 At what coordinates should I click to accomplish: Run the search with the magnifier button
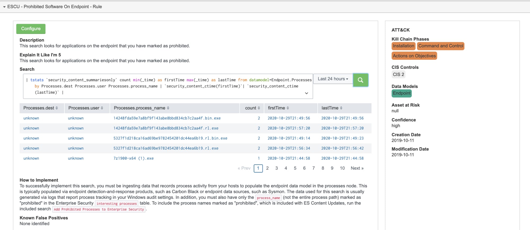[x=360, y=80]
